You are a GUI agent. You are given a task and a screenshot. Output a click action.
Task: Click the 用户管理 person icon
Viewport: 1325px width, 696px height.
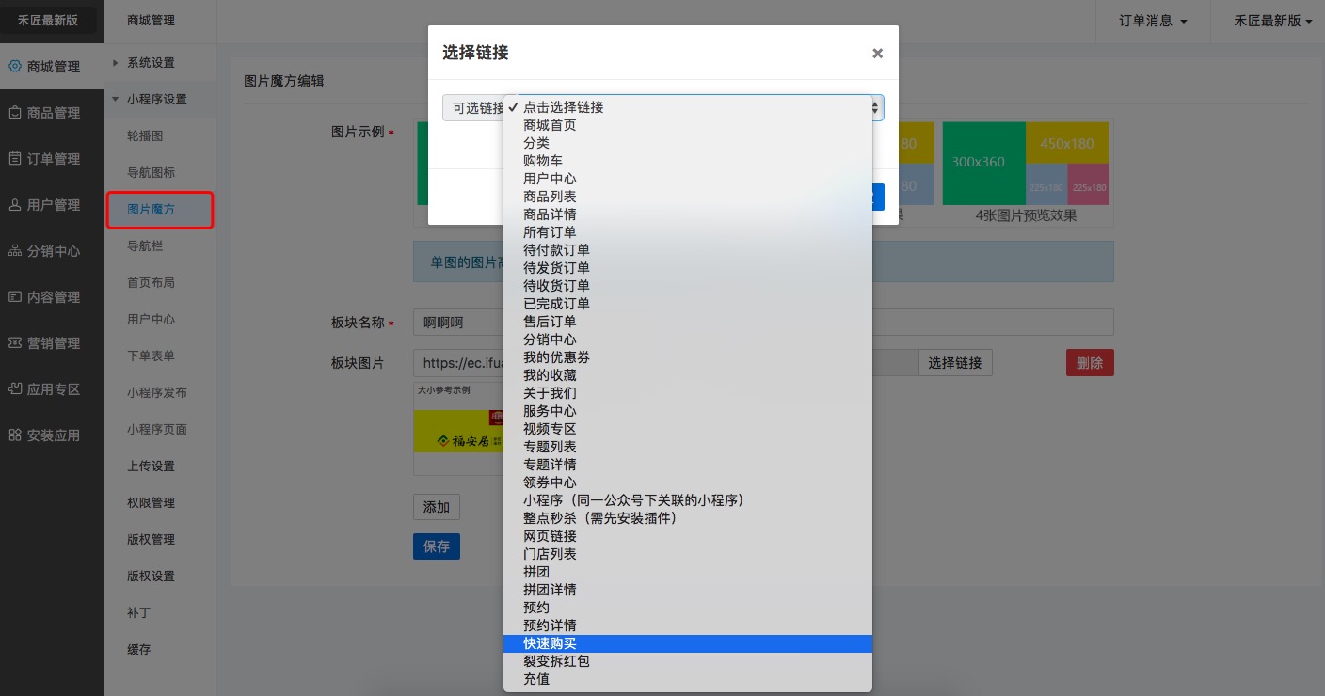tap(15, 205)
